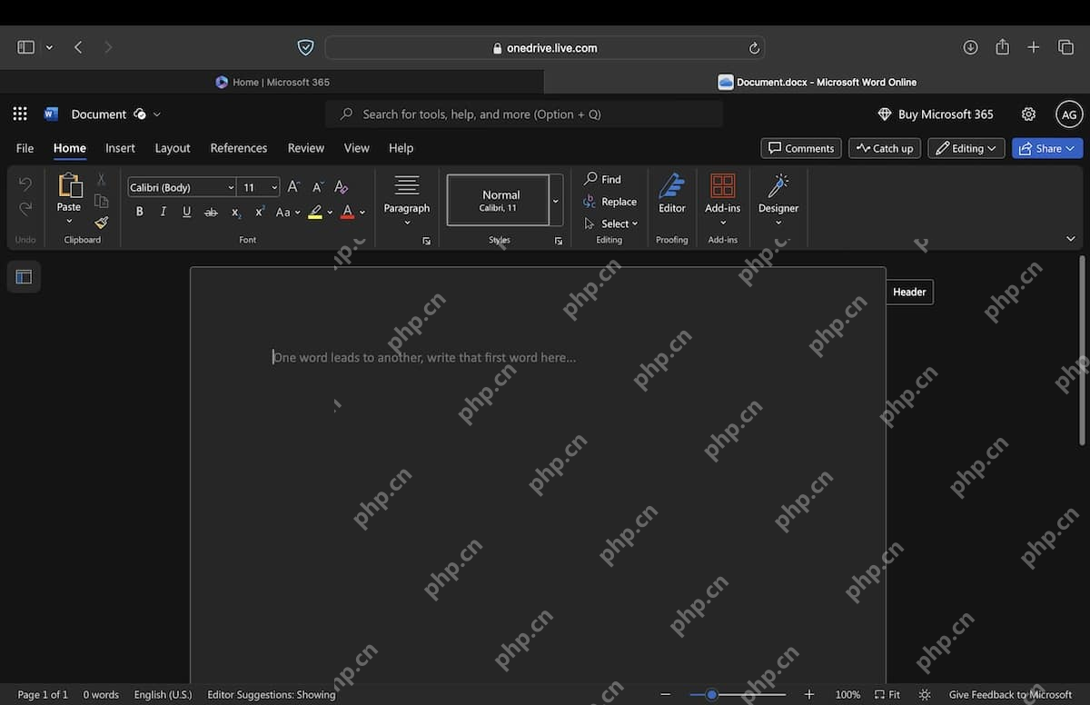Launch the Editor proofing tool
1090x705 pixels.
pyautogui.click(x=672, y=194)
